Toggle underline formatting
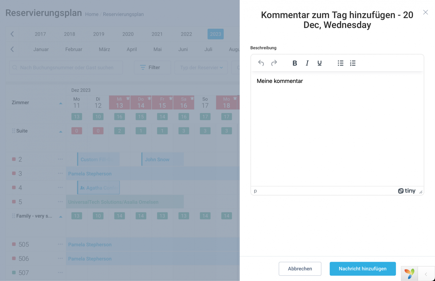 coord(320,63)
